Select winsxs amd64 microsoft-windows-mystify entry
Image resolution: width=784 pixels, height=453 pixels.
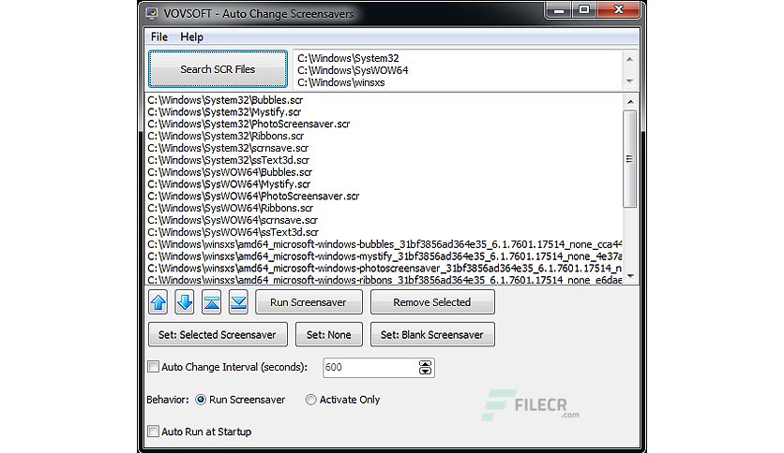point(384,256)
